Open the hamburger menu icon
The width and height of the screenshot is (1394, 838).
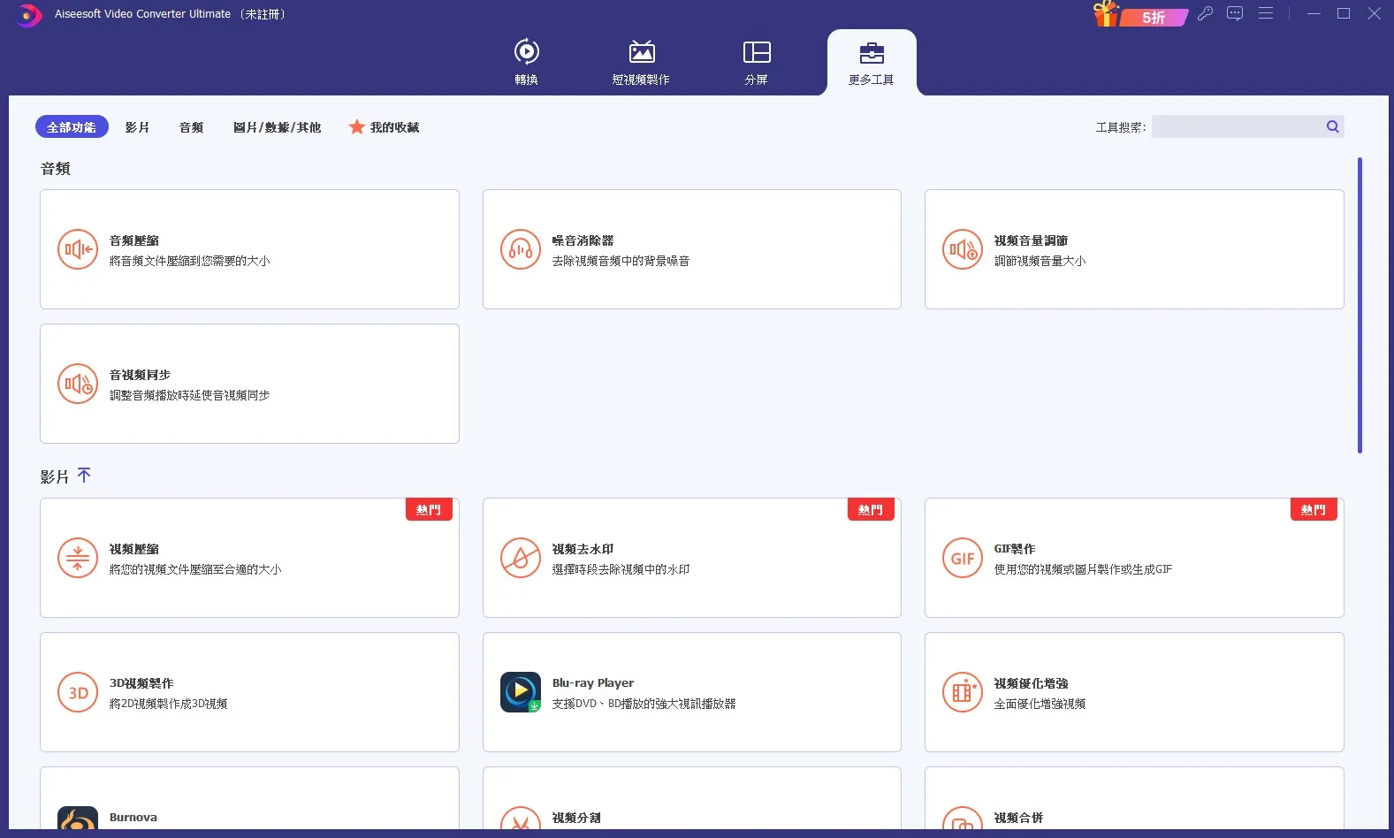coord(1266,13)
